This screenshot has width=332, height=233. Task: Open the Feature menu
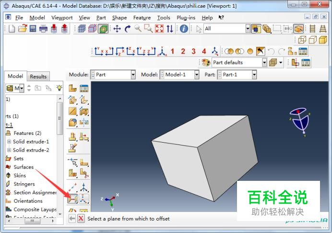click(x=142, y=18)
